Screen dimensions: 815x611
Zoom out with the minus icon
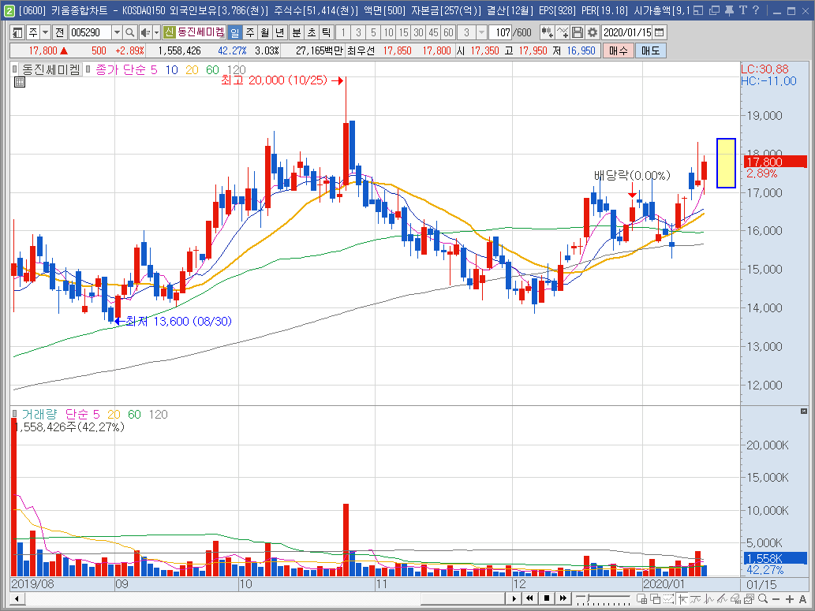click(776, 599)
